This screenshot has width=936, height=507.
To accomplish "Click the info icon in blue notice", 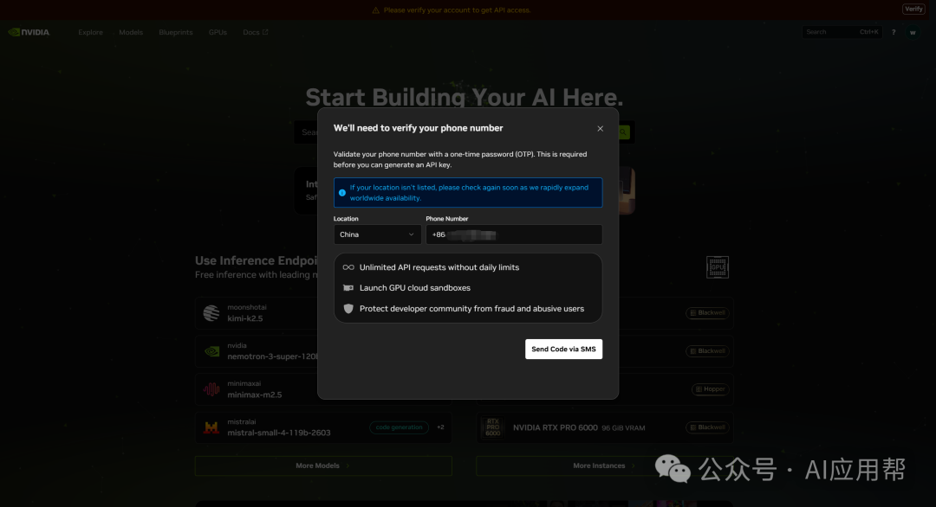I will click(x=342, y=193).
